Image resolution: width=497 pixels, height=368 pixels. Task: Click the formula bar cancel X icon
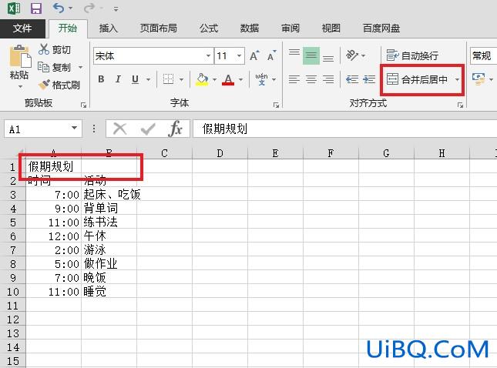(119, 129)
